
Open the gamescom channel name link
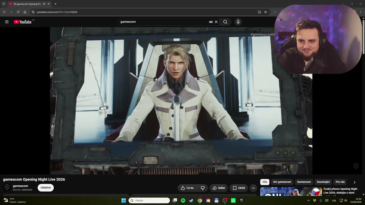(x=21, y=186)
